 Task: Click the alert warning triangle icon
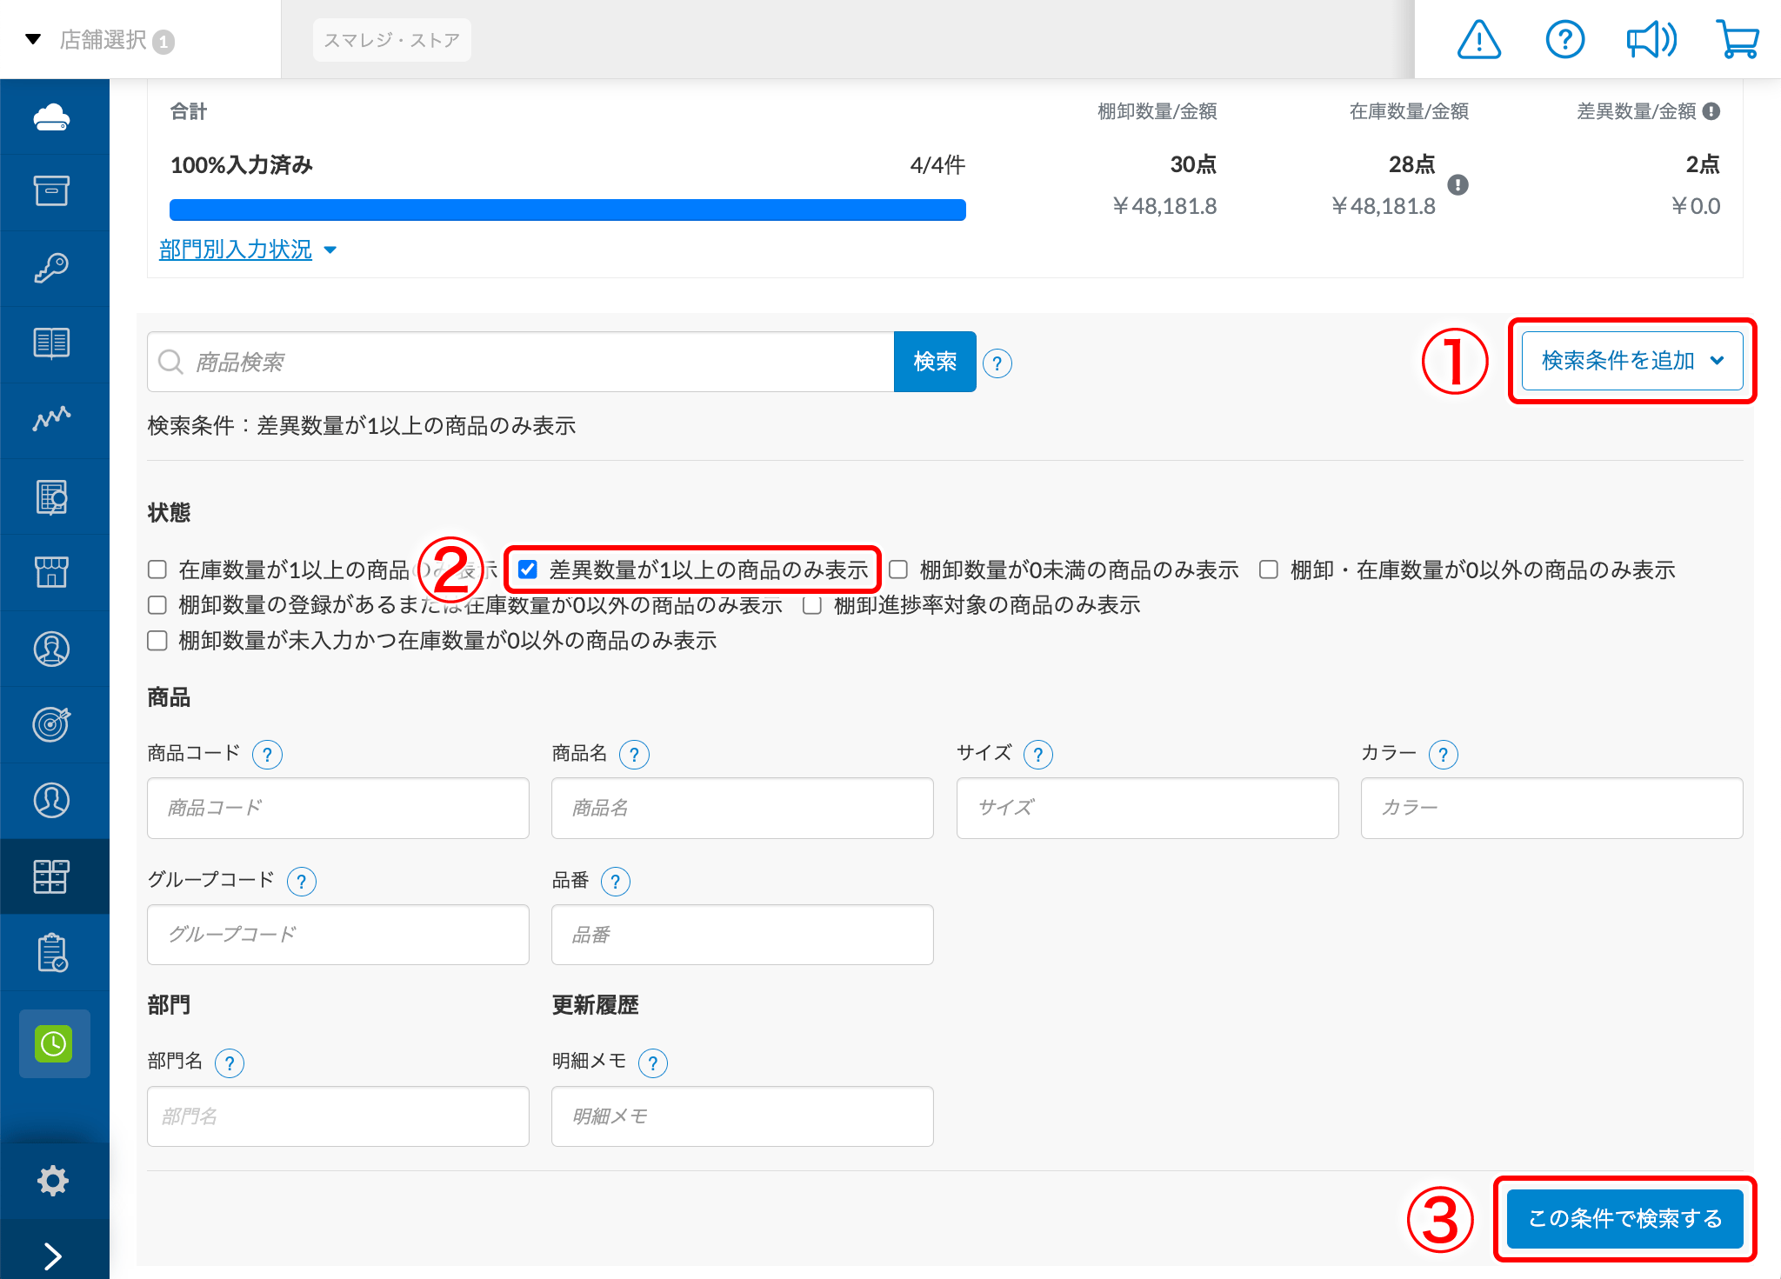click(1478, 38)
